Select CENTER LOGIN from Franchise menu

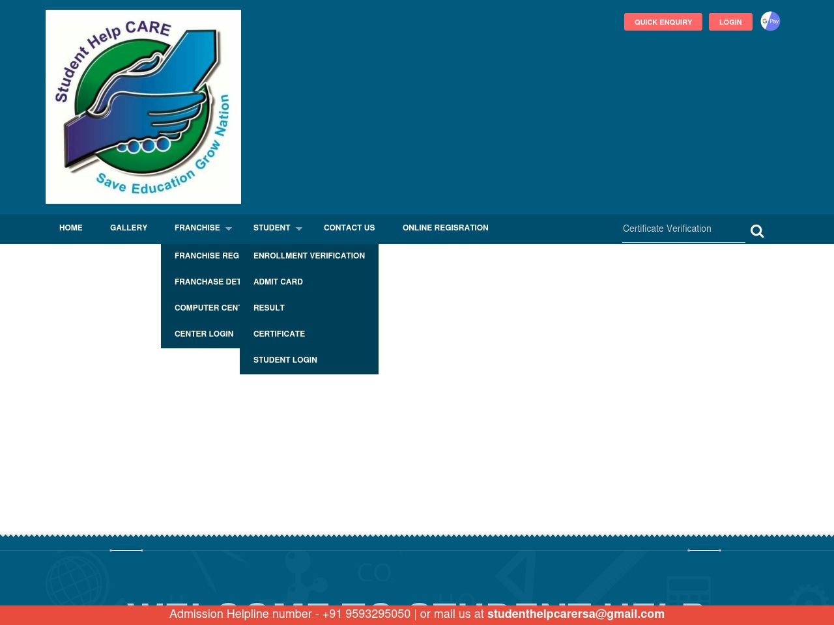pos(201,334)
